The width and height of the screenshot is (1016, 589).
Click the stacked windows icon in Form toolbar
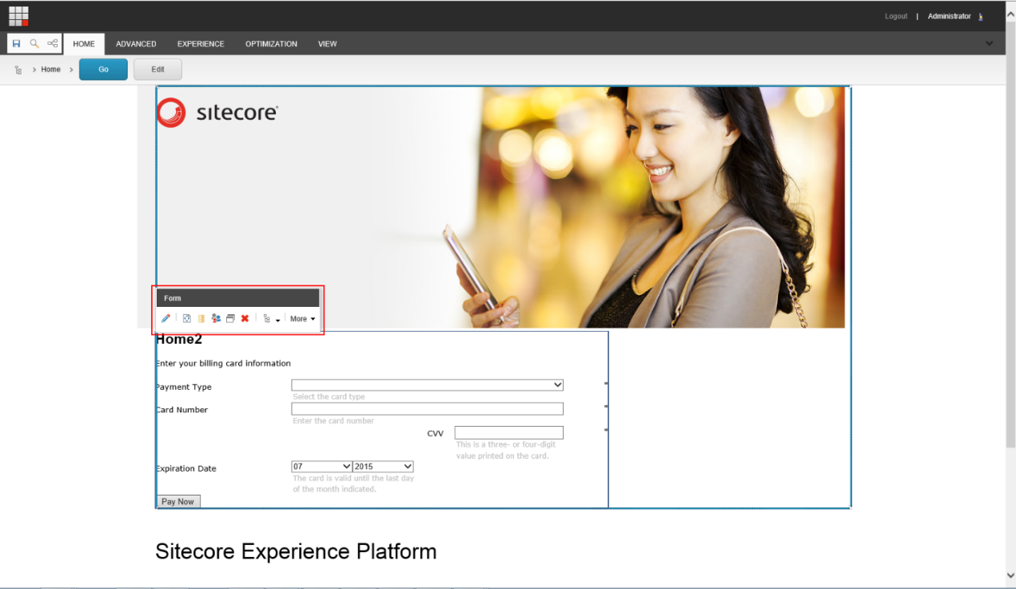click(x=230, y=319)
